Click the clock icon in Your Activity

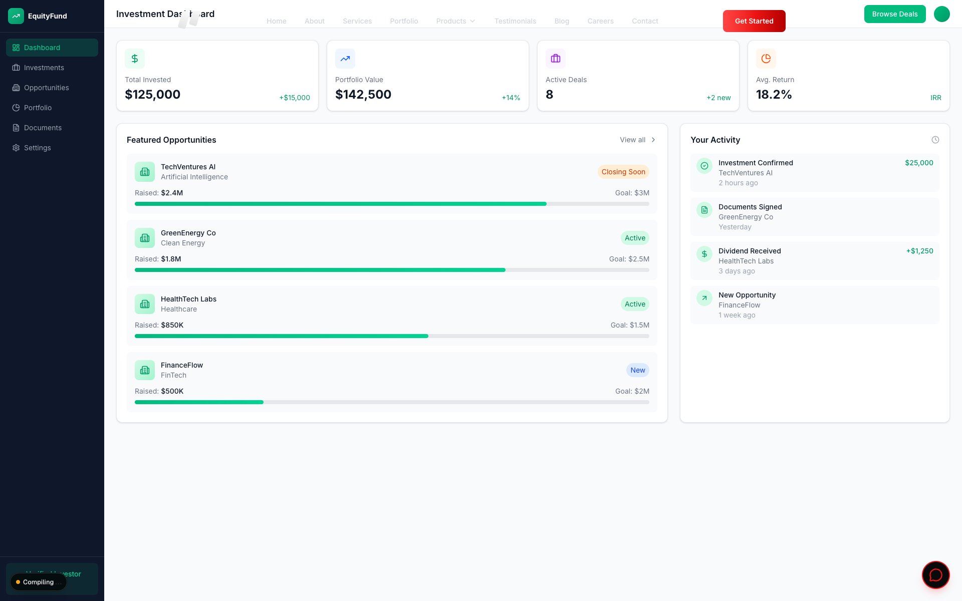tap(935, 140)
